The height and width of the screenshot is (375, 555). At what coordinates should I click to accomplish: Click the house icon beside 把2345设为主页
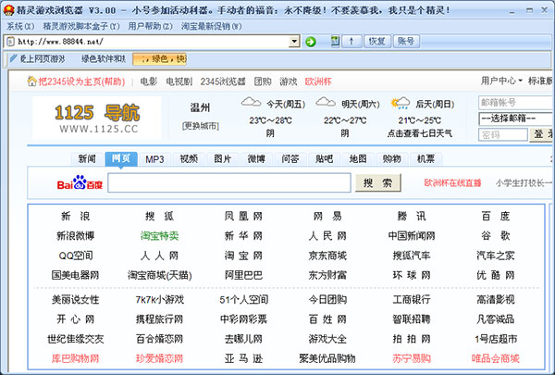point(31,81)
